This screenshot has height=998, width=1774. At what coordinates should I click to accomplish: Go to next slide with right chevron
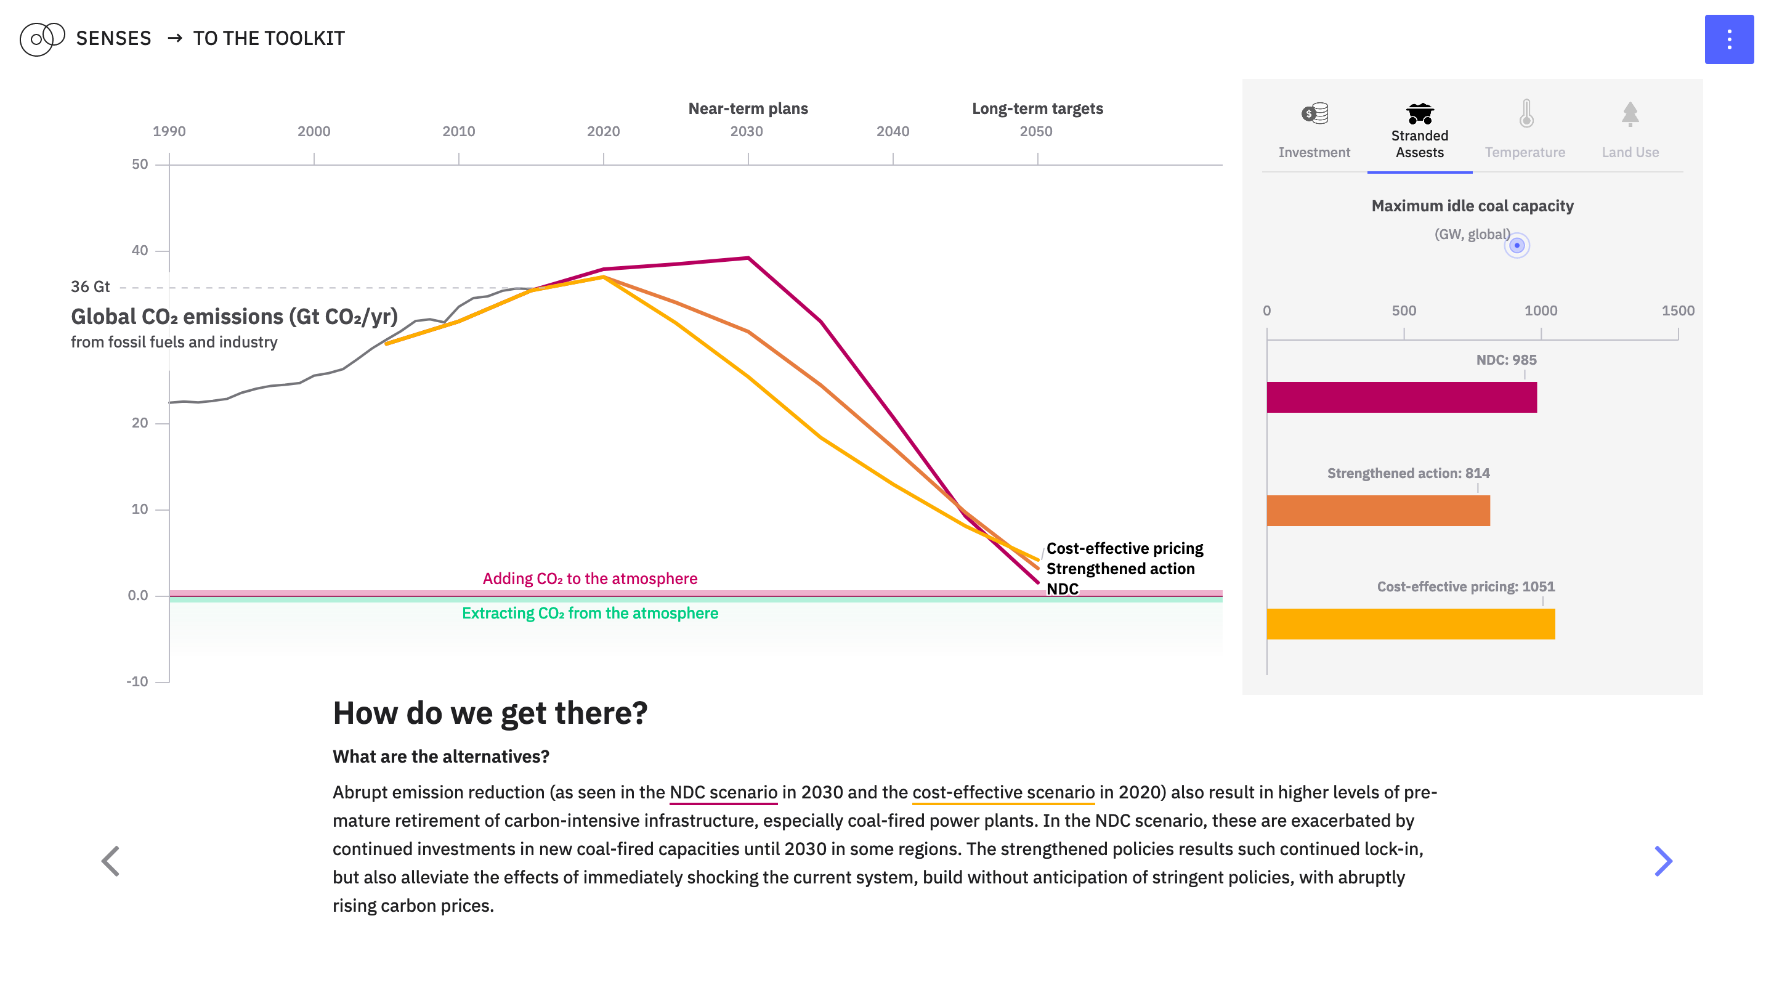point(1663,861)
